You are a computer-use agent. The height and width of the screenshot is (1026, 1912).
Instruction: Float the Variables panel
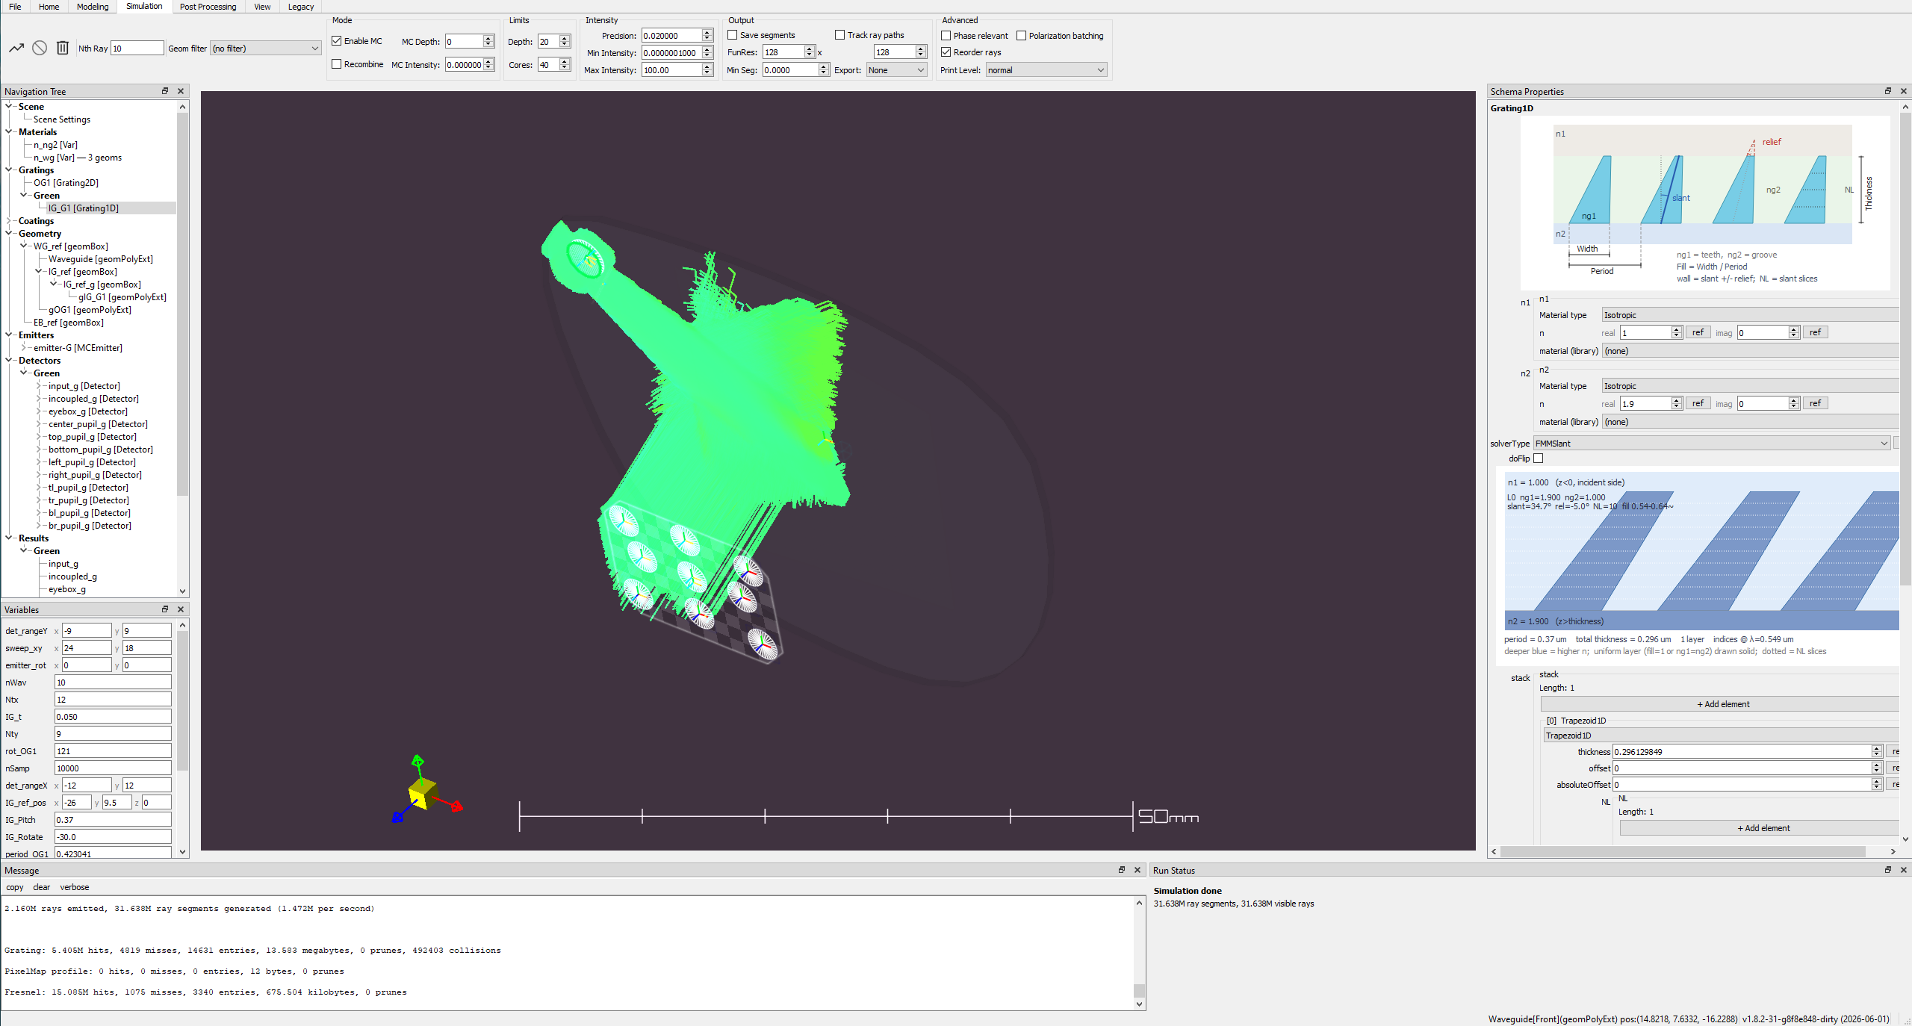(165, 609)
